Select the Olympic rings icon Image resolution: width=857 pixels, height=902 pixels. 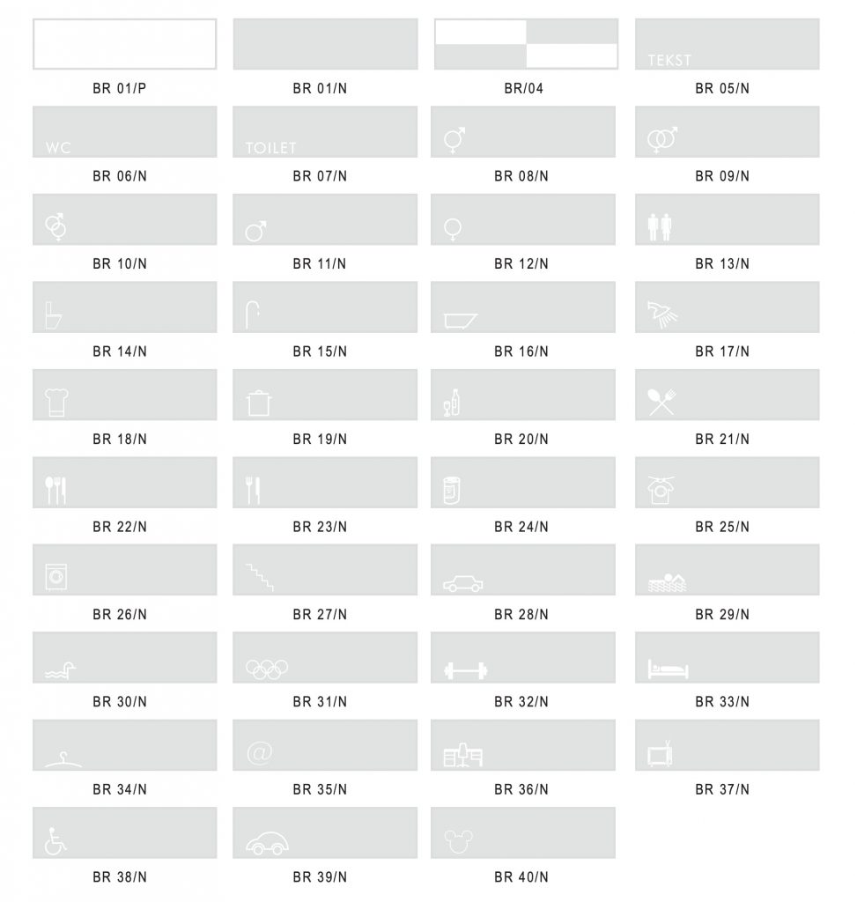click(267, 669)
